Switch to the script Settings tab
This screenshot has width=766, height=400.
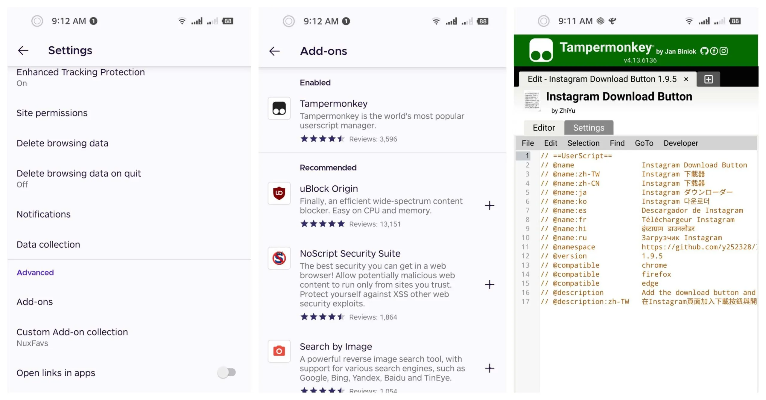589,128
